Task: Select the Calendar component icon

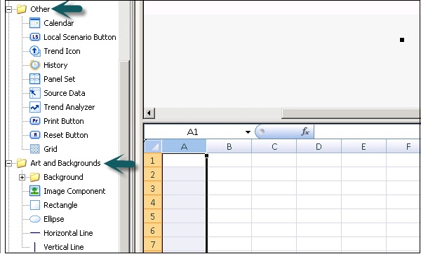Action: pyautogui.click(x=35, y=23)
